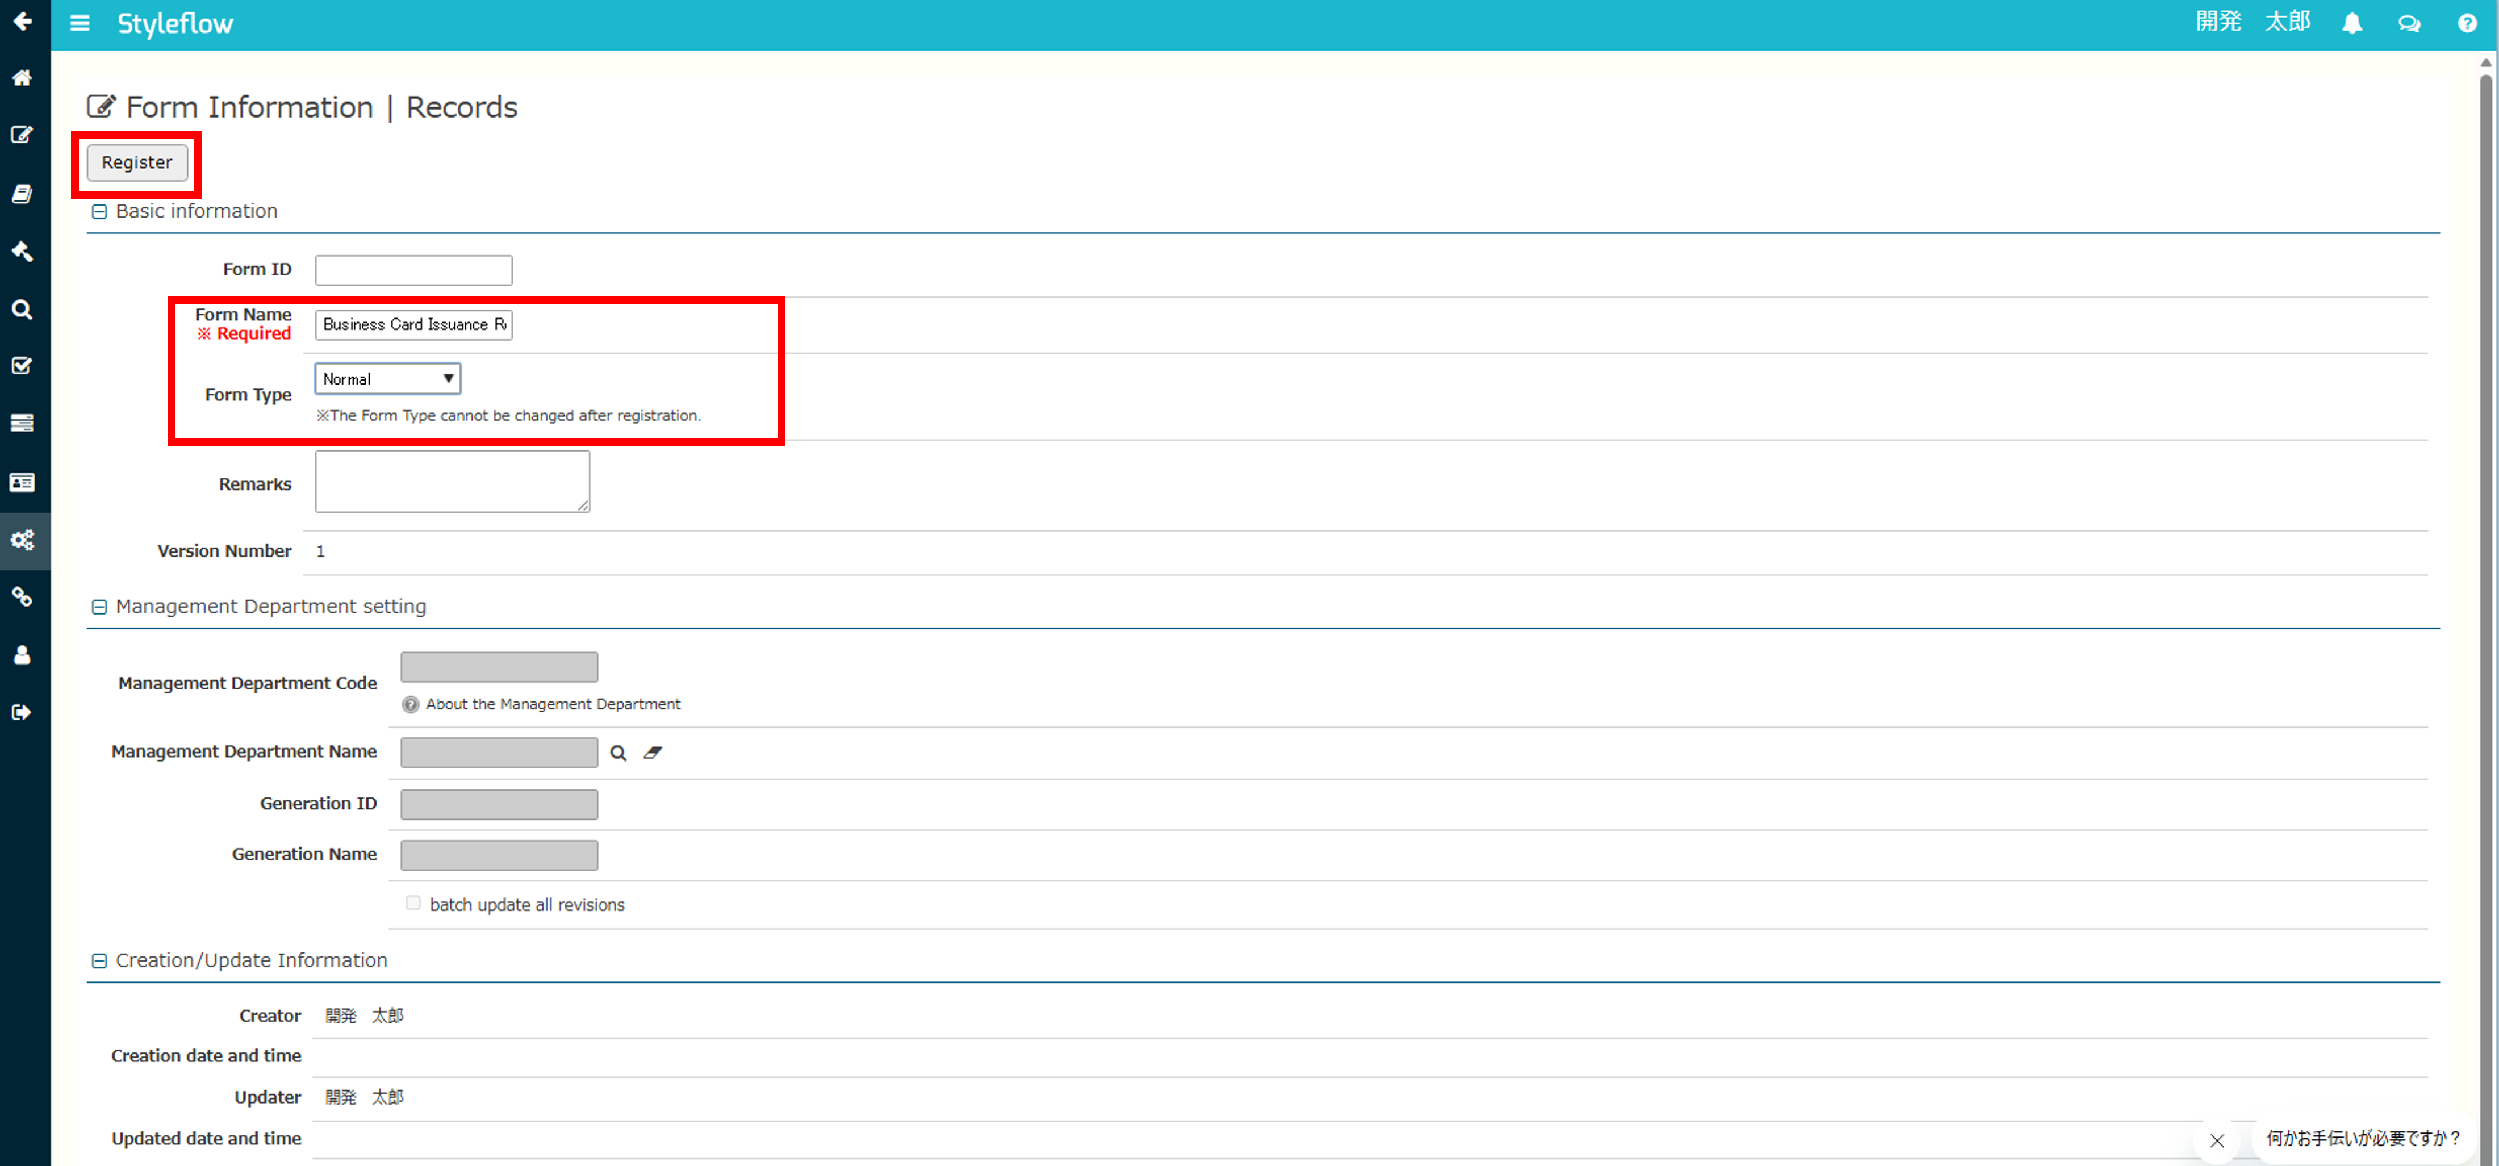Collapse the Creation/Update Information section
2499x1166 pixels.
click(x=99, y=960)
